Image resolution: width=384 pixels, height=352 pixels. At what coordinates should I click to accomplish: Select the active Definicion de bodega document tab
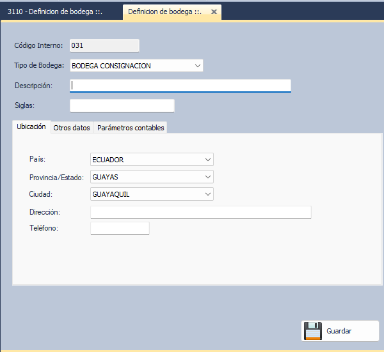pos(164,11)
